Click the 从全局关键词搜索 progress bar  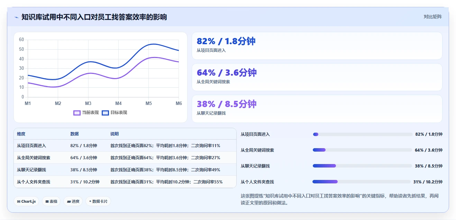point(362,150)
